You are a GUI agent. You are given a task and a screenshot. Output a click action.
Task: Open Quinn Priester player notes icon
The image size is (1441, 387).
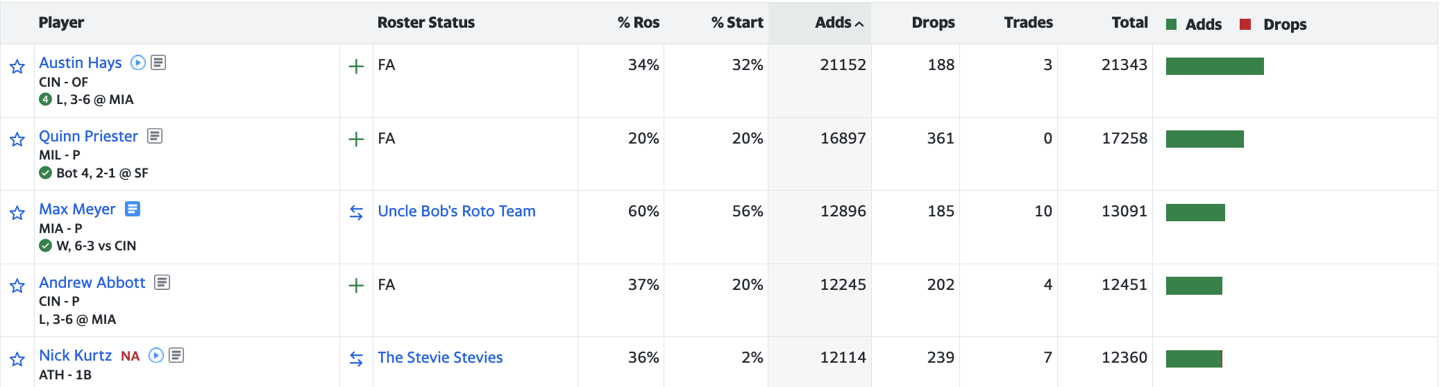[155, 136]
